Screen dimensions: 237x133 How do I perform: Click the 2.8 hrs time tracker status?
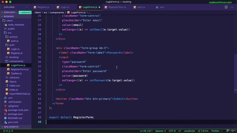point(203,131)
